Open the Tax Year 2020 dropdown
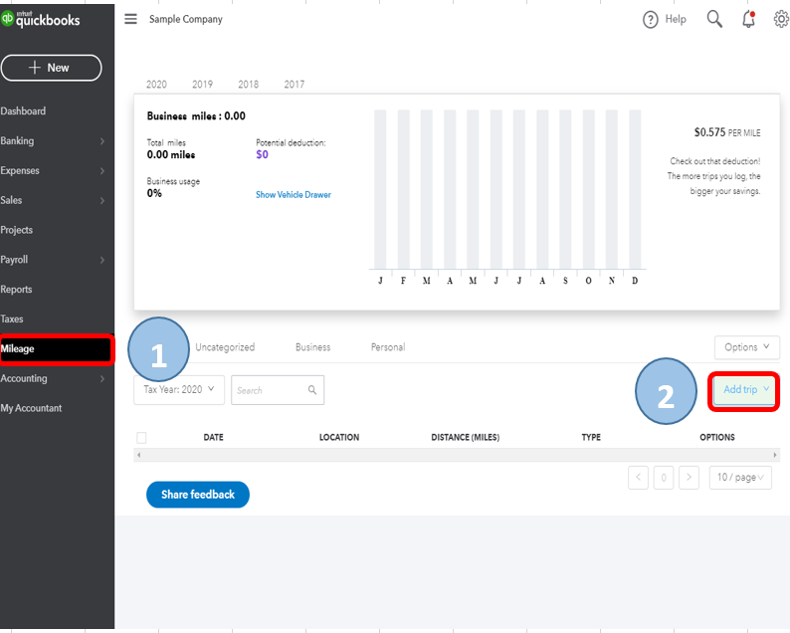This screenshot has width=790, height=633. [179, 389]
